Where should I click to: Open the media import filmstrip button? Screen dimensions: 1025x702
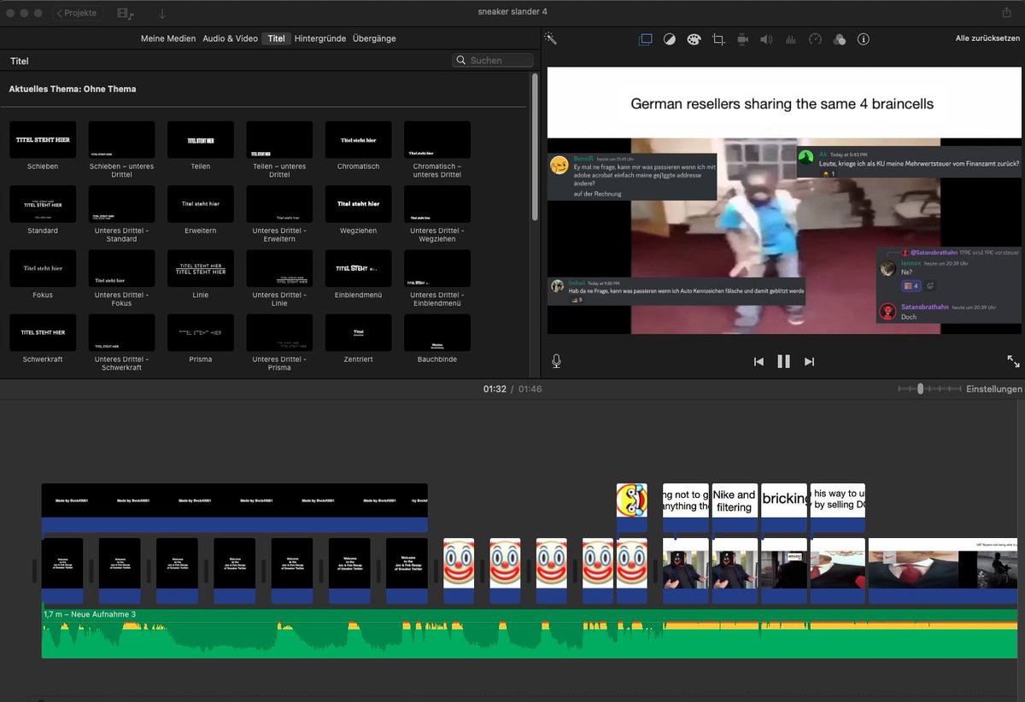[x=125, y=13]
